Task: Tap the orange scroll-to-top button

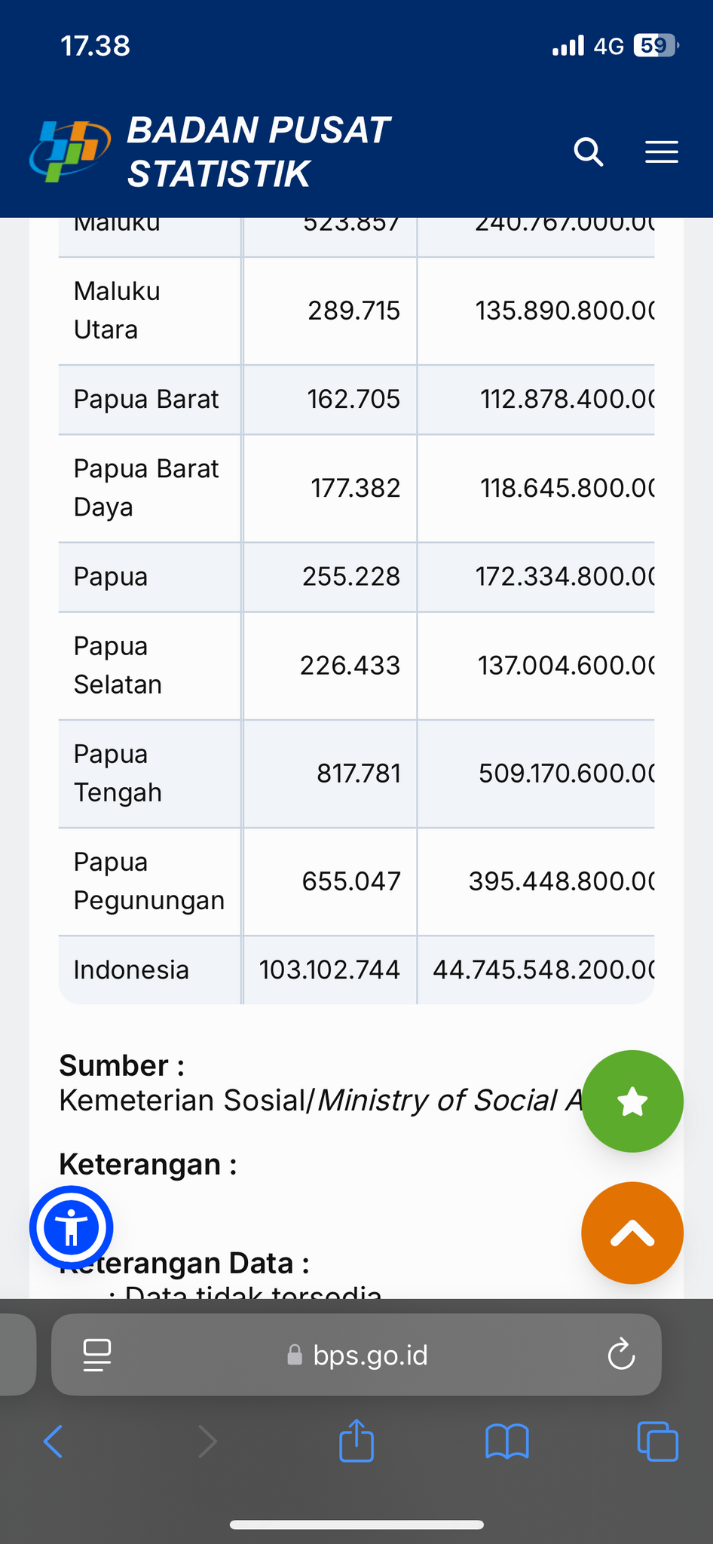Action: tap(632, 1233)
